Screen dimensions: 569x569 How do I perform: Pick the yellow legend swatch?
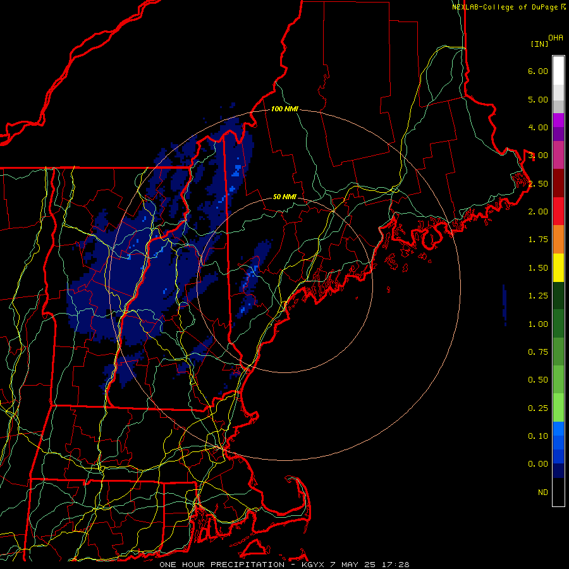point(558,267)
